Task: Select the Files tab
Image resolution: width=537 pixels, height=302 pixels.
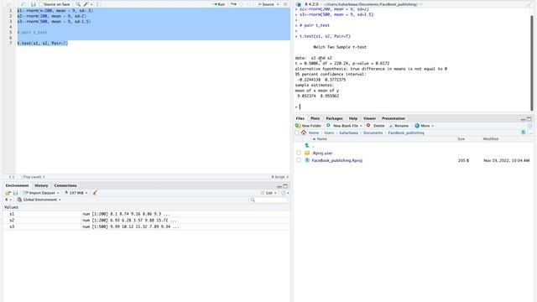Action: point(300,118)
